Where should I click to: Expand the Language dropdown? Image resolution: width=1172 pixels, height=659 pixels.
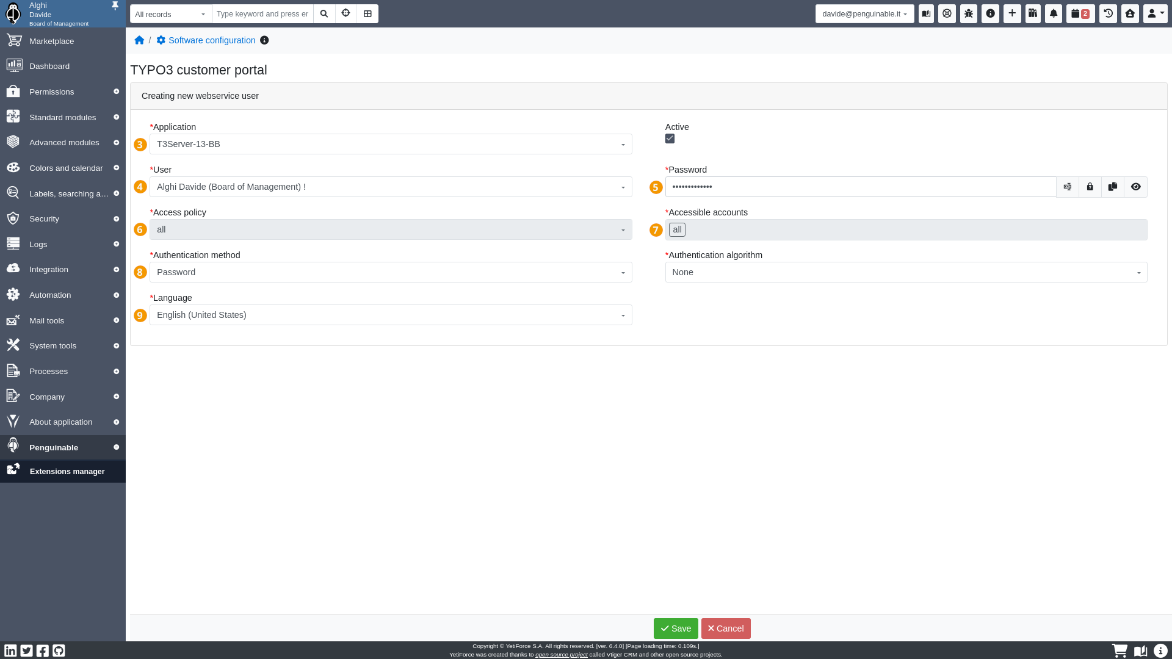pos(391,315)
